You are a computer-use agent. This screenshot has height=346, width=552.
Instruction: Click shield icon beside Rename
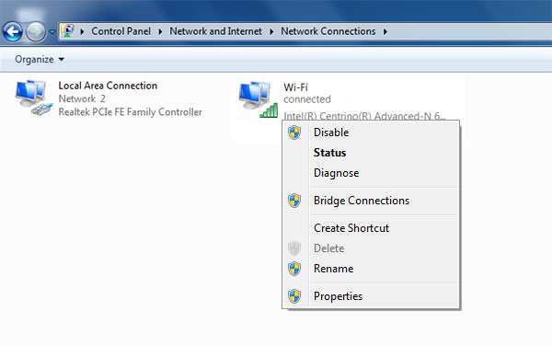coord(294,269)
